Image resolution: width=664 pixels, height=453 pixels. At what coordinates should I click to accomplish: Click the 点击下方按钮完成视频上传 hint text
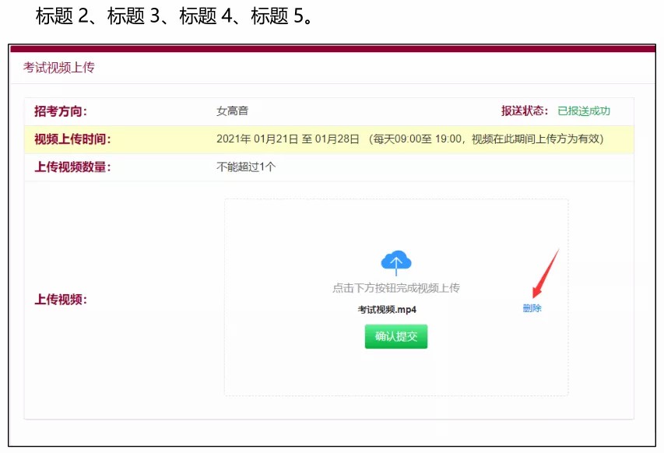tap(396, 288)
